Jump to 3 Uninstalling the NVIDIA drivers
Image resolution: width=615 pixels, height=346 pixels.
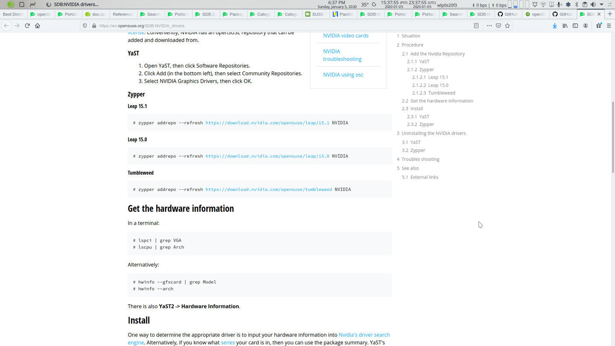click(431, 133)
